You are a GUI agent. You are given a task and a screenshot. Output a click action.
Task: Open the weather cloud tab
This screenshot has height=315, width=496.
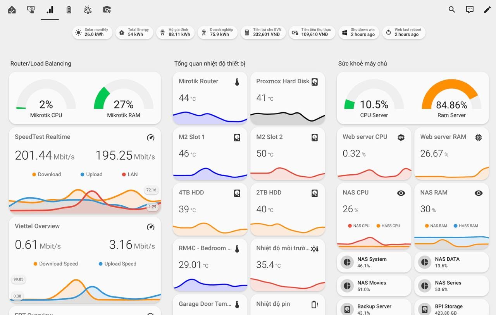pos(88,10)
